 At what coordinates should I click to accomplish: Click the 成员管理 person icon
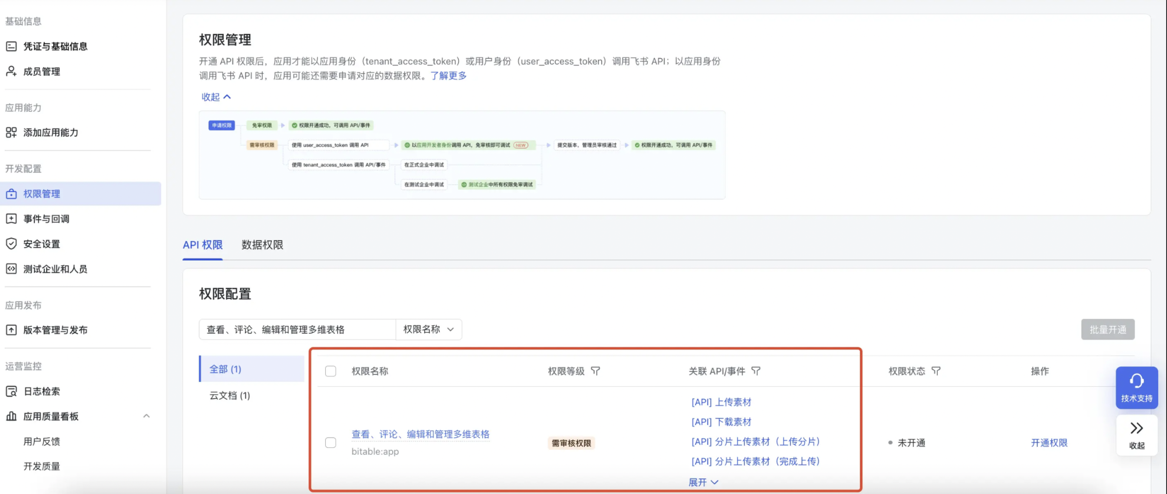(11, 71)
